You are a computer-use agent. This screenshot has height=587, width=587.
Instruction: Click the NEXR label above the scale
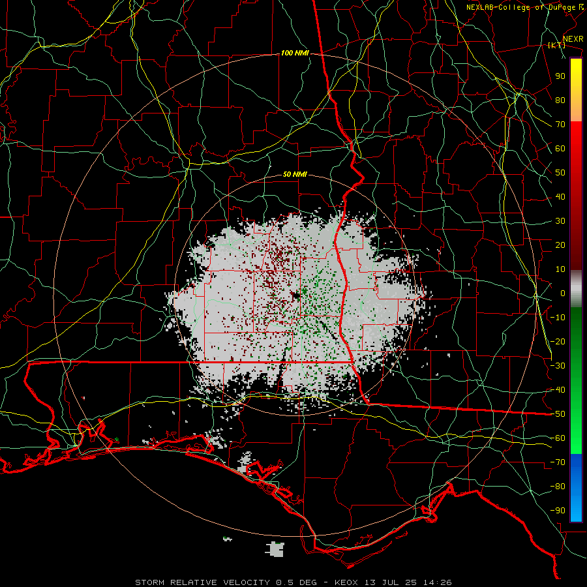coord(573,39)
